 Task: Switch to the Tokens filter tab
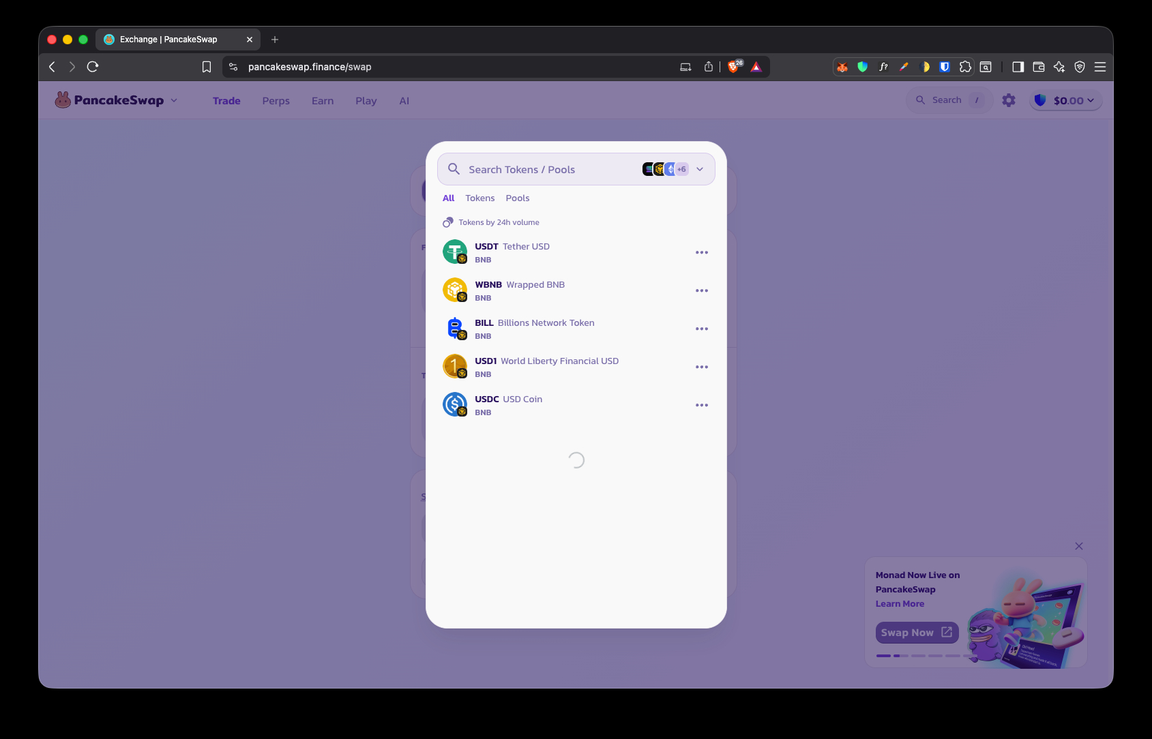tap(480, 198)
